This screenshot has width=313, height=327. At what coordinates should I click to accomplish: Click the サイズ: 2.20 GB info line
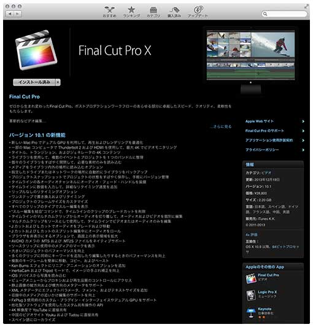258,200
